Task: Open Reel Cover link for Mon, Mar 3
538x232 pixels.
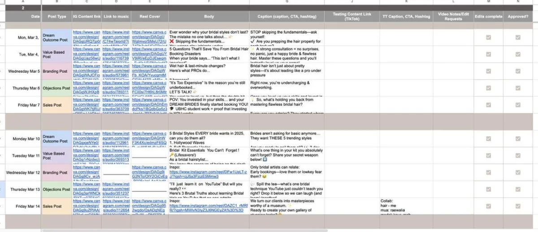Action: 149,37
